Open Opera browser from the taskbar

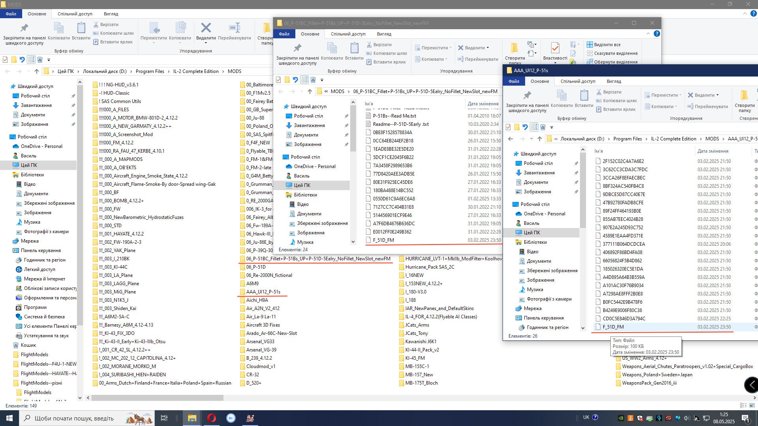coord(212,418)
